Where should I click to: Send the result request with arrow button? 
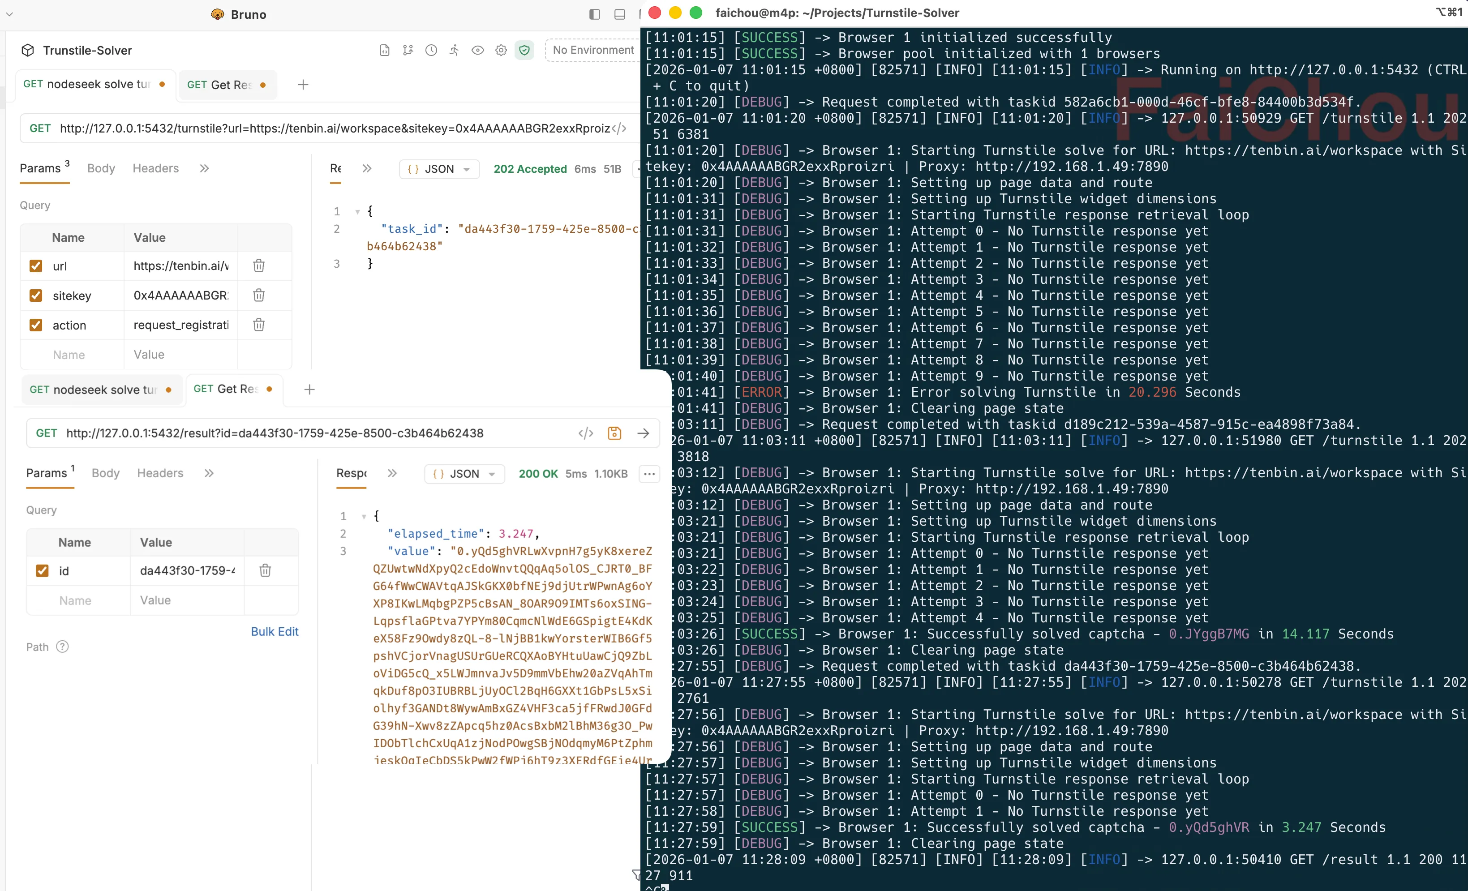click(644, 433)
